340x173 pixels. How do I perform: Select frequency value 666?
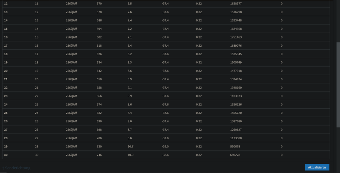tap(99, 96)
